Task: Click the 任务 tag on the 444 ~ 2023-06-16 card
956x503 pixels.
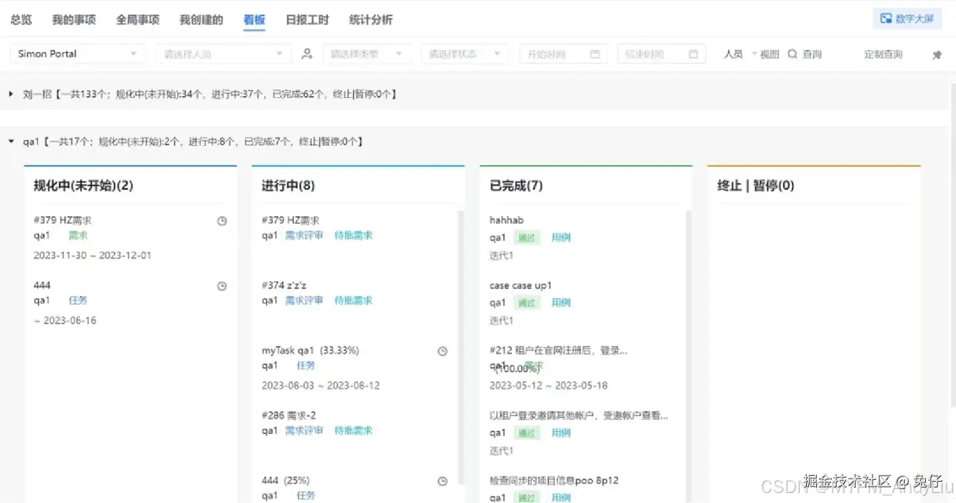Action: pyautogui.click(x=78, y=301)
